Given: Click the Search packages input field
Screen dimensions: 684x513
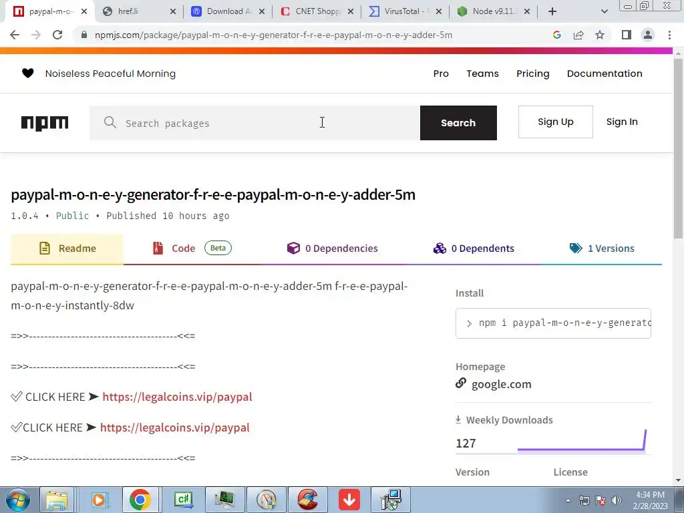Looking at the screenshot, I should click(x=254, y=123).
